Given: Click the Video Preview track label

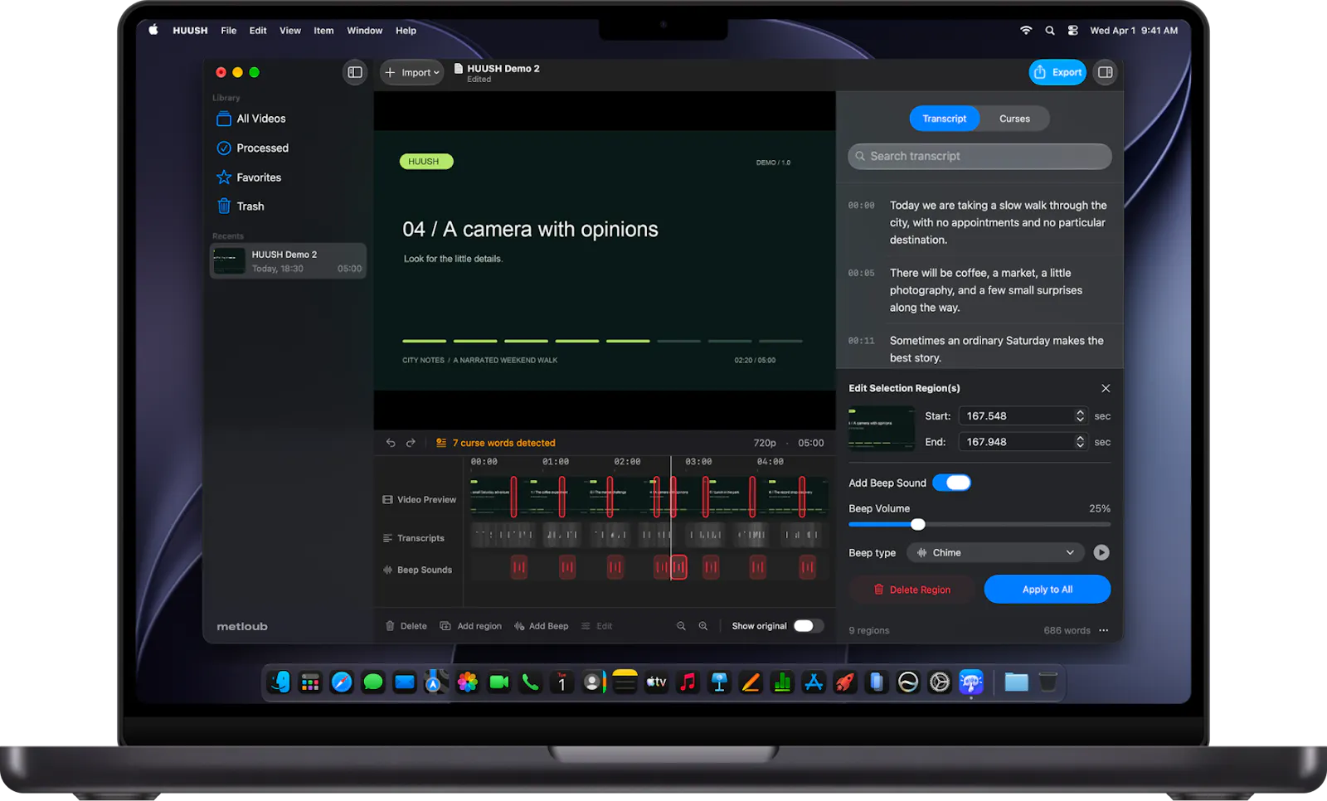Looking at the screenshot, I should point(420,500).
